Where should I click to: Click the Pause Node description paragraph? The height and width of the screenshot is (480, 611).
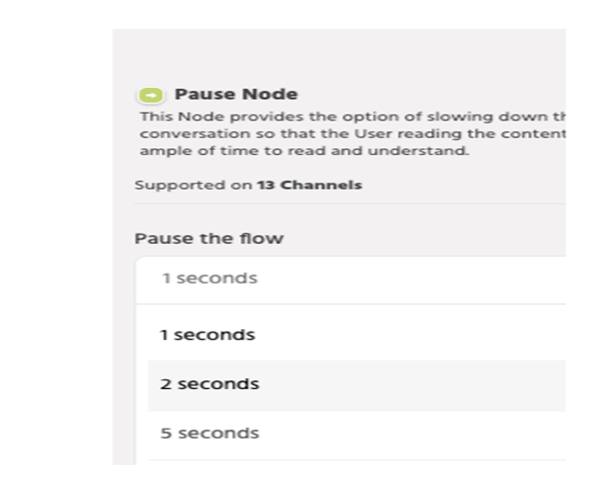[x=351, y=134]
